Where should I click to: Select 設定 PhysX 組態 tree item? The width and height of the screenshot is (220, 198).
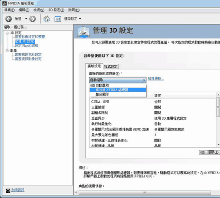pyautogui.click(x=26, y=46)
